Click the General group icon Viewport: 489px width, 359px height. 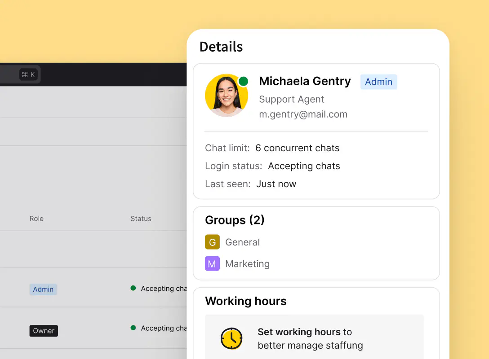tap(212, 242)
